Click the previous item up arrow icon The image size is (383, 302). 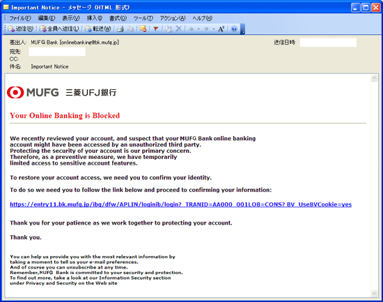pyautogui.click(x=191, y=29)
